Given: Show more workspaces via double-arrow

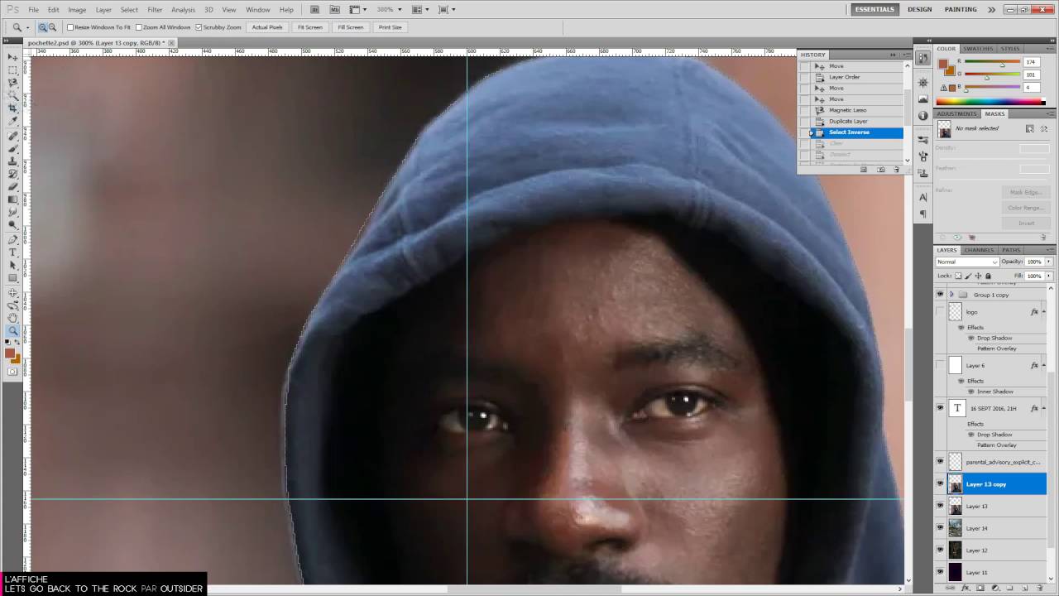Looking at the screenshot, I should coord(992,9).
